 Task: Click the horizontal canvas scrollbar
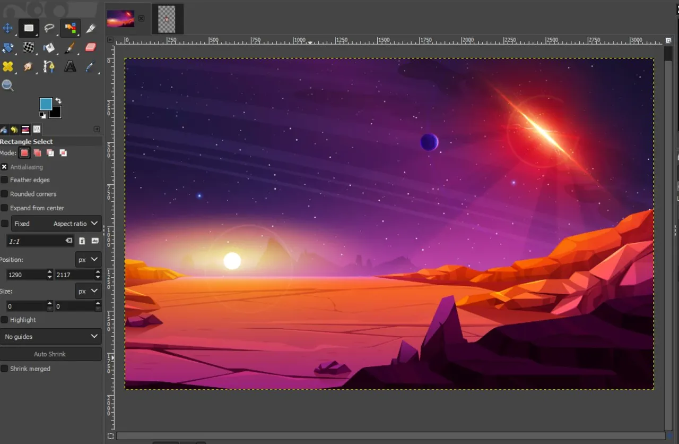[x=390, y=437]
